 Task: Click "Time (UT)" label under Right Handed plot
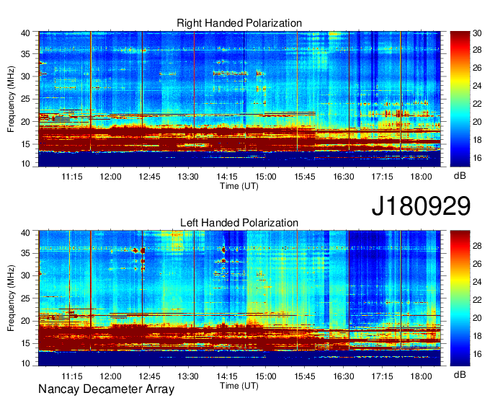[x=239, y=186]
